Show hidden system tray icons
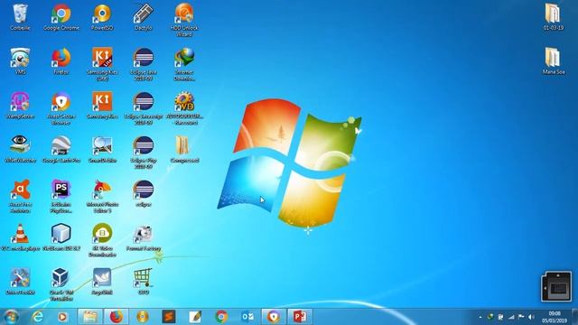 click(x=480, y=317)
